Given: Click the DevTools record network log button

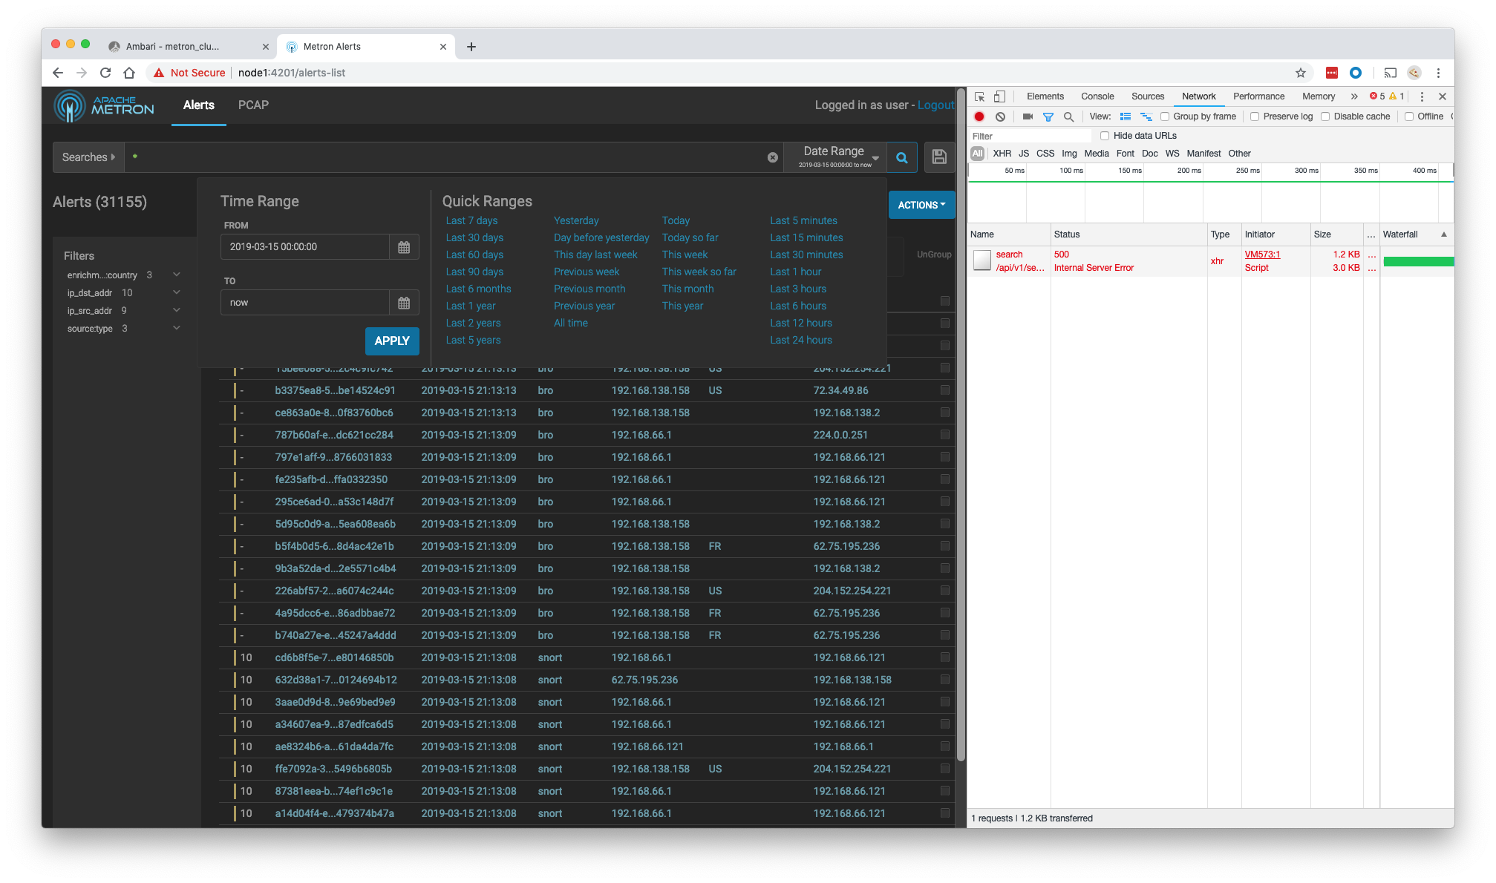Looking at the screenshot, I should tap(979, 116).
